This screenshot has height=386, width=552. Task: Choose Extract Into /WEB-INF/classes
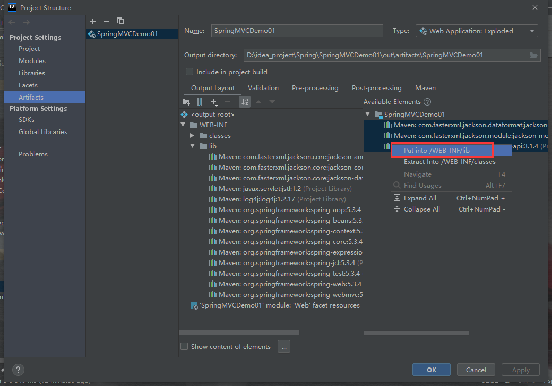(x=451, y=162)
